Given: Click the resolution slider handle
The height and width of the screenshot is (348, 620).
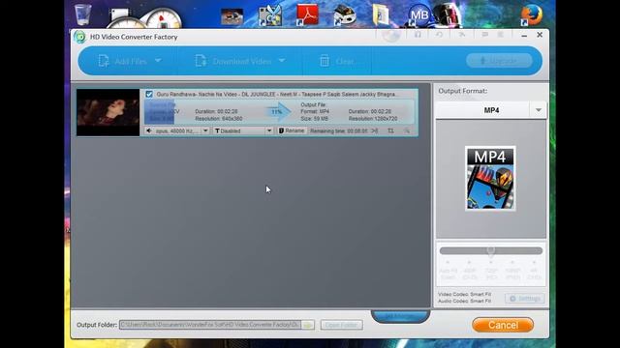Looking at the screenshot, I should 491,251.
